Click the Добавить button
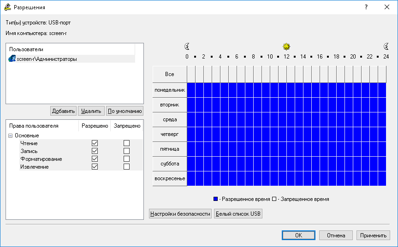This screenshot has height=247, width=398. coord(63,111)
